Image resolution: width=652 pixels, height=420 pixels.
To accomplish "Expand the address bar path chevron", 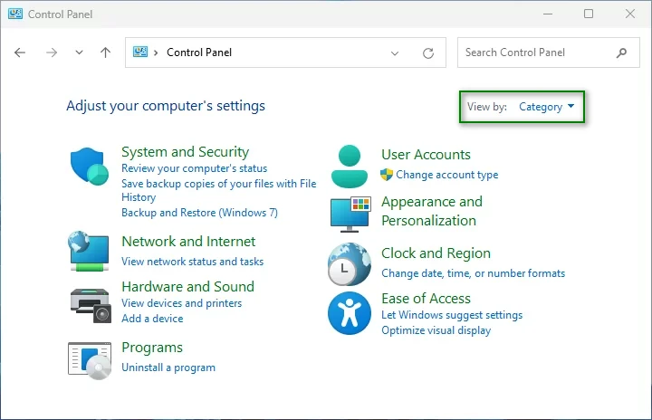I will pos(156,52).
